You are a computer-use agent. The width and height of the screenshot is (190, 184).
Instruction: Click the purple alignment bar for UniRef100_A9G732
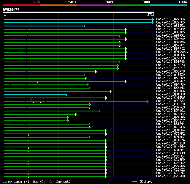coord(75,101)
